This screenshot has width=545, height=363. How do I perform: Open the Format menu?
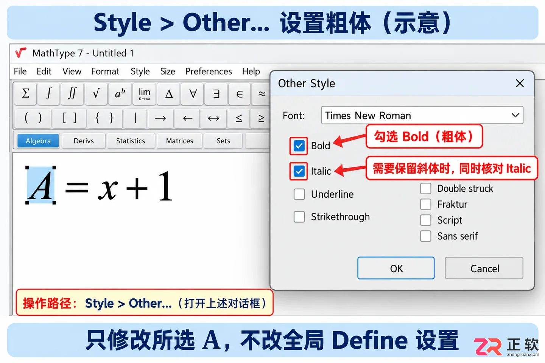point(105,71)
